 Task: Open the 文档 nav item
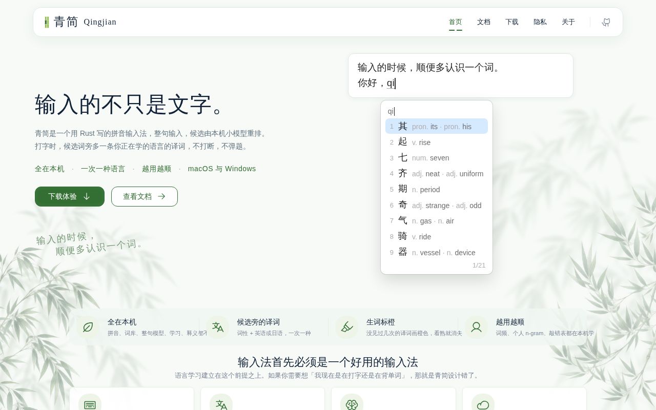484,22
